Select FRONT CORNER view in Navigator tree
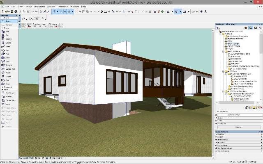263x164 pixels. pos(234,46)
